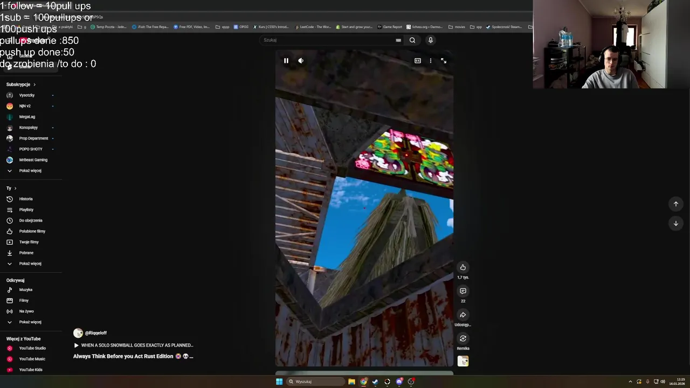
Task: Go to the next Short with down arrow
Action: click(675, 223)
